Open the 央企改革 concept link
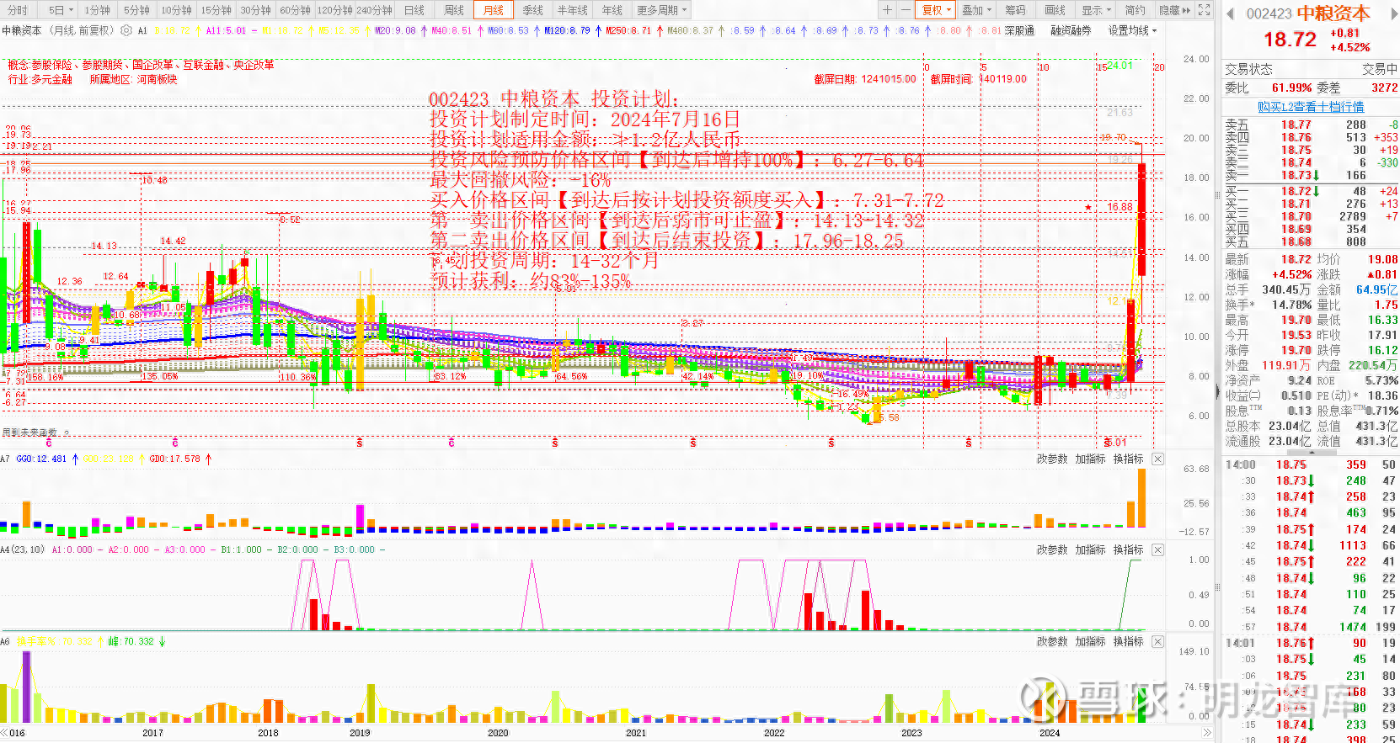Screen dimensions: 1400x743 254,65
